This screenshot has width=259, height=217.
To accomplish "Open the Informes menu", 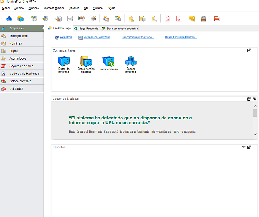I will click(x=74, y=8).
